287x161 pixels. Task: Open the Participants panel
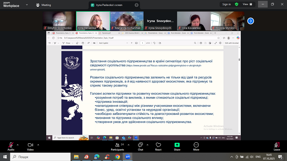[117, 146]
